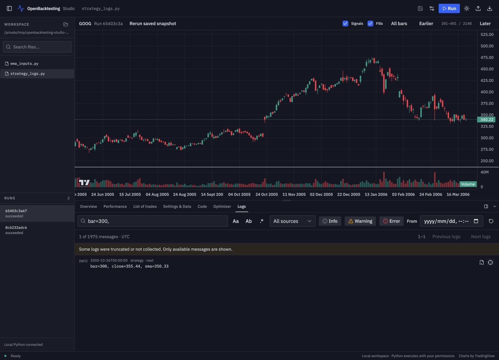Save the file with the floppy icon

click(x=420, y=8)
